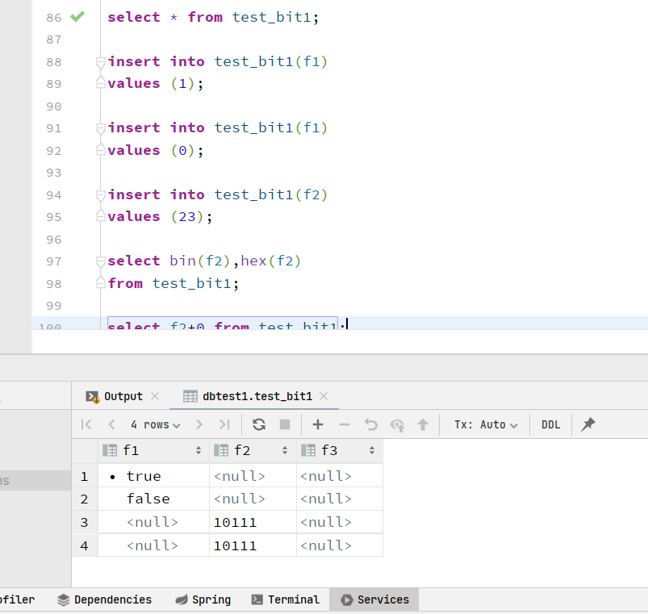Go to first page of results

[86, 424]
